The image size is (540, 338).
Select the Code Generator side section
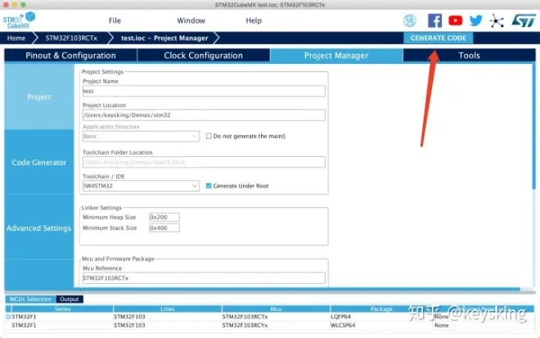click(x=39, y=162)
